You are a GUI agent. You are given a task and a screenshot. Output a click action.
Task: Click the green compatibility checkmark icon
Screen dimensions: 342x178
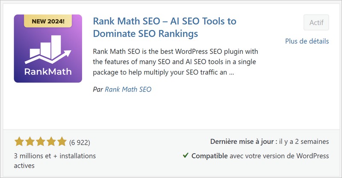click(x=185, y=156)
